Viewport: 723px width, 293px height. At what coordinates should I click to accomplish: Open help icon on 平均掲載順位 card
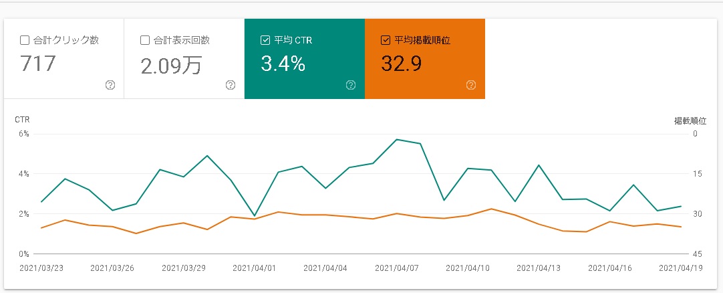(x=471, y=85)
